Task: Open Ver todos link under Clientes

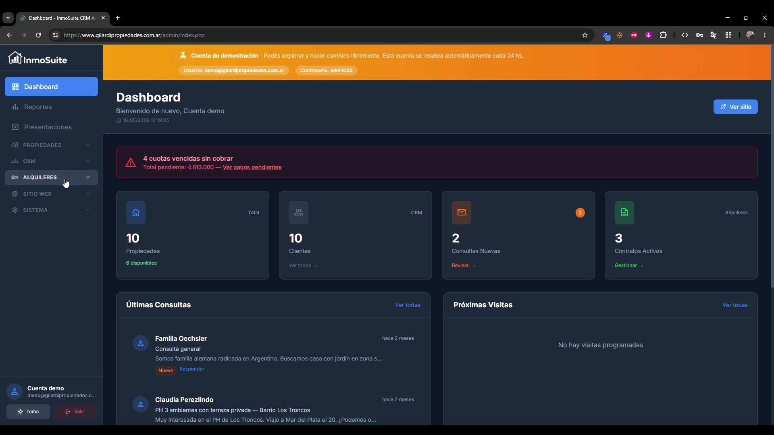Action: pos(303,265)
